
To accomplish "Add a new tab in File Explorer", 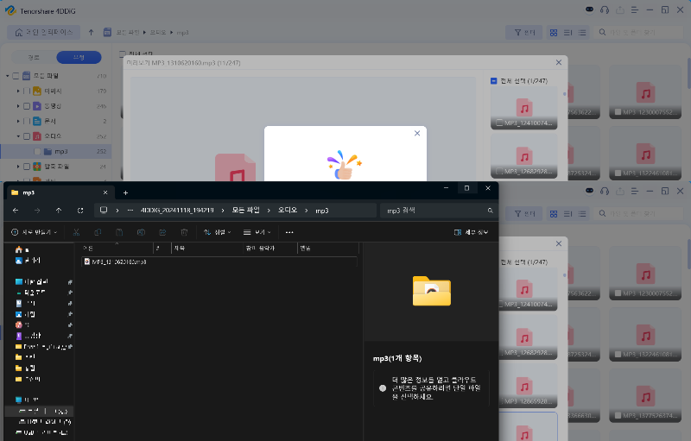I will [125, 192].
